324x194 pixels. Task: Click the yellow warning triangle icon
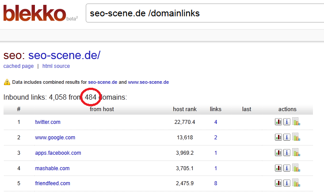pos(7,82)
